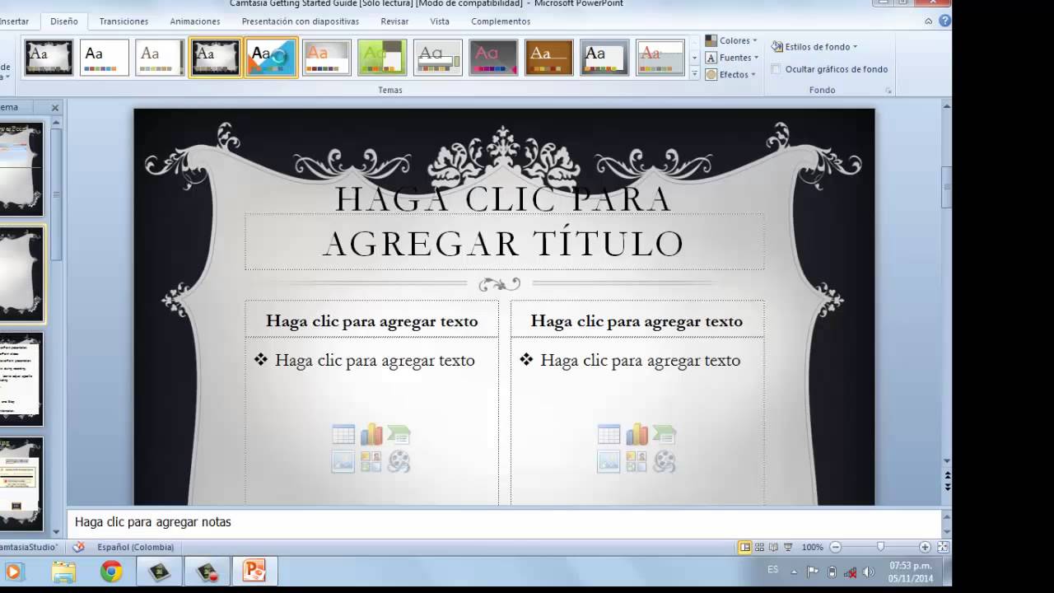Open the Animaciones ribbon tab
The width and height of the screenshot is (1054, 593).
[195, 21]
